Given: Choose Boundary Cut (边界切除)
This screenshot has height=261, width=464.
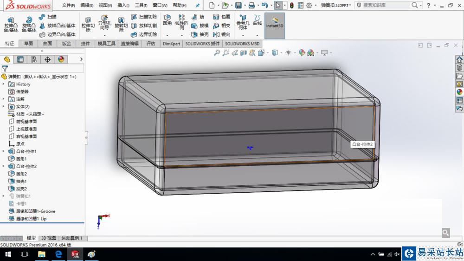Looking at the screenshot, I should (x=144, y=35).
